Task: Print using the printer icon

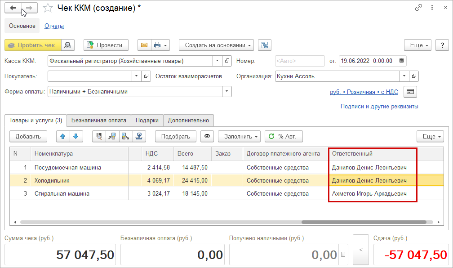Action: click(157, 45)
